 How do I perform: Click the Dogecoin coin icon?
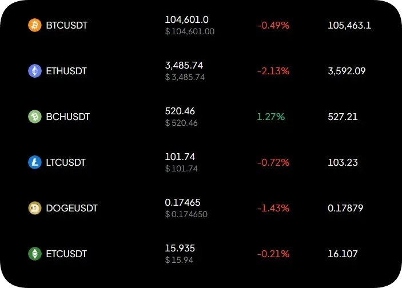click(35, 208)
